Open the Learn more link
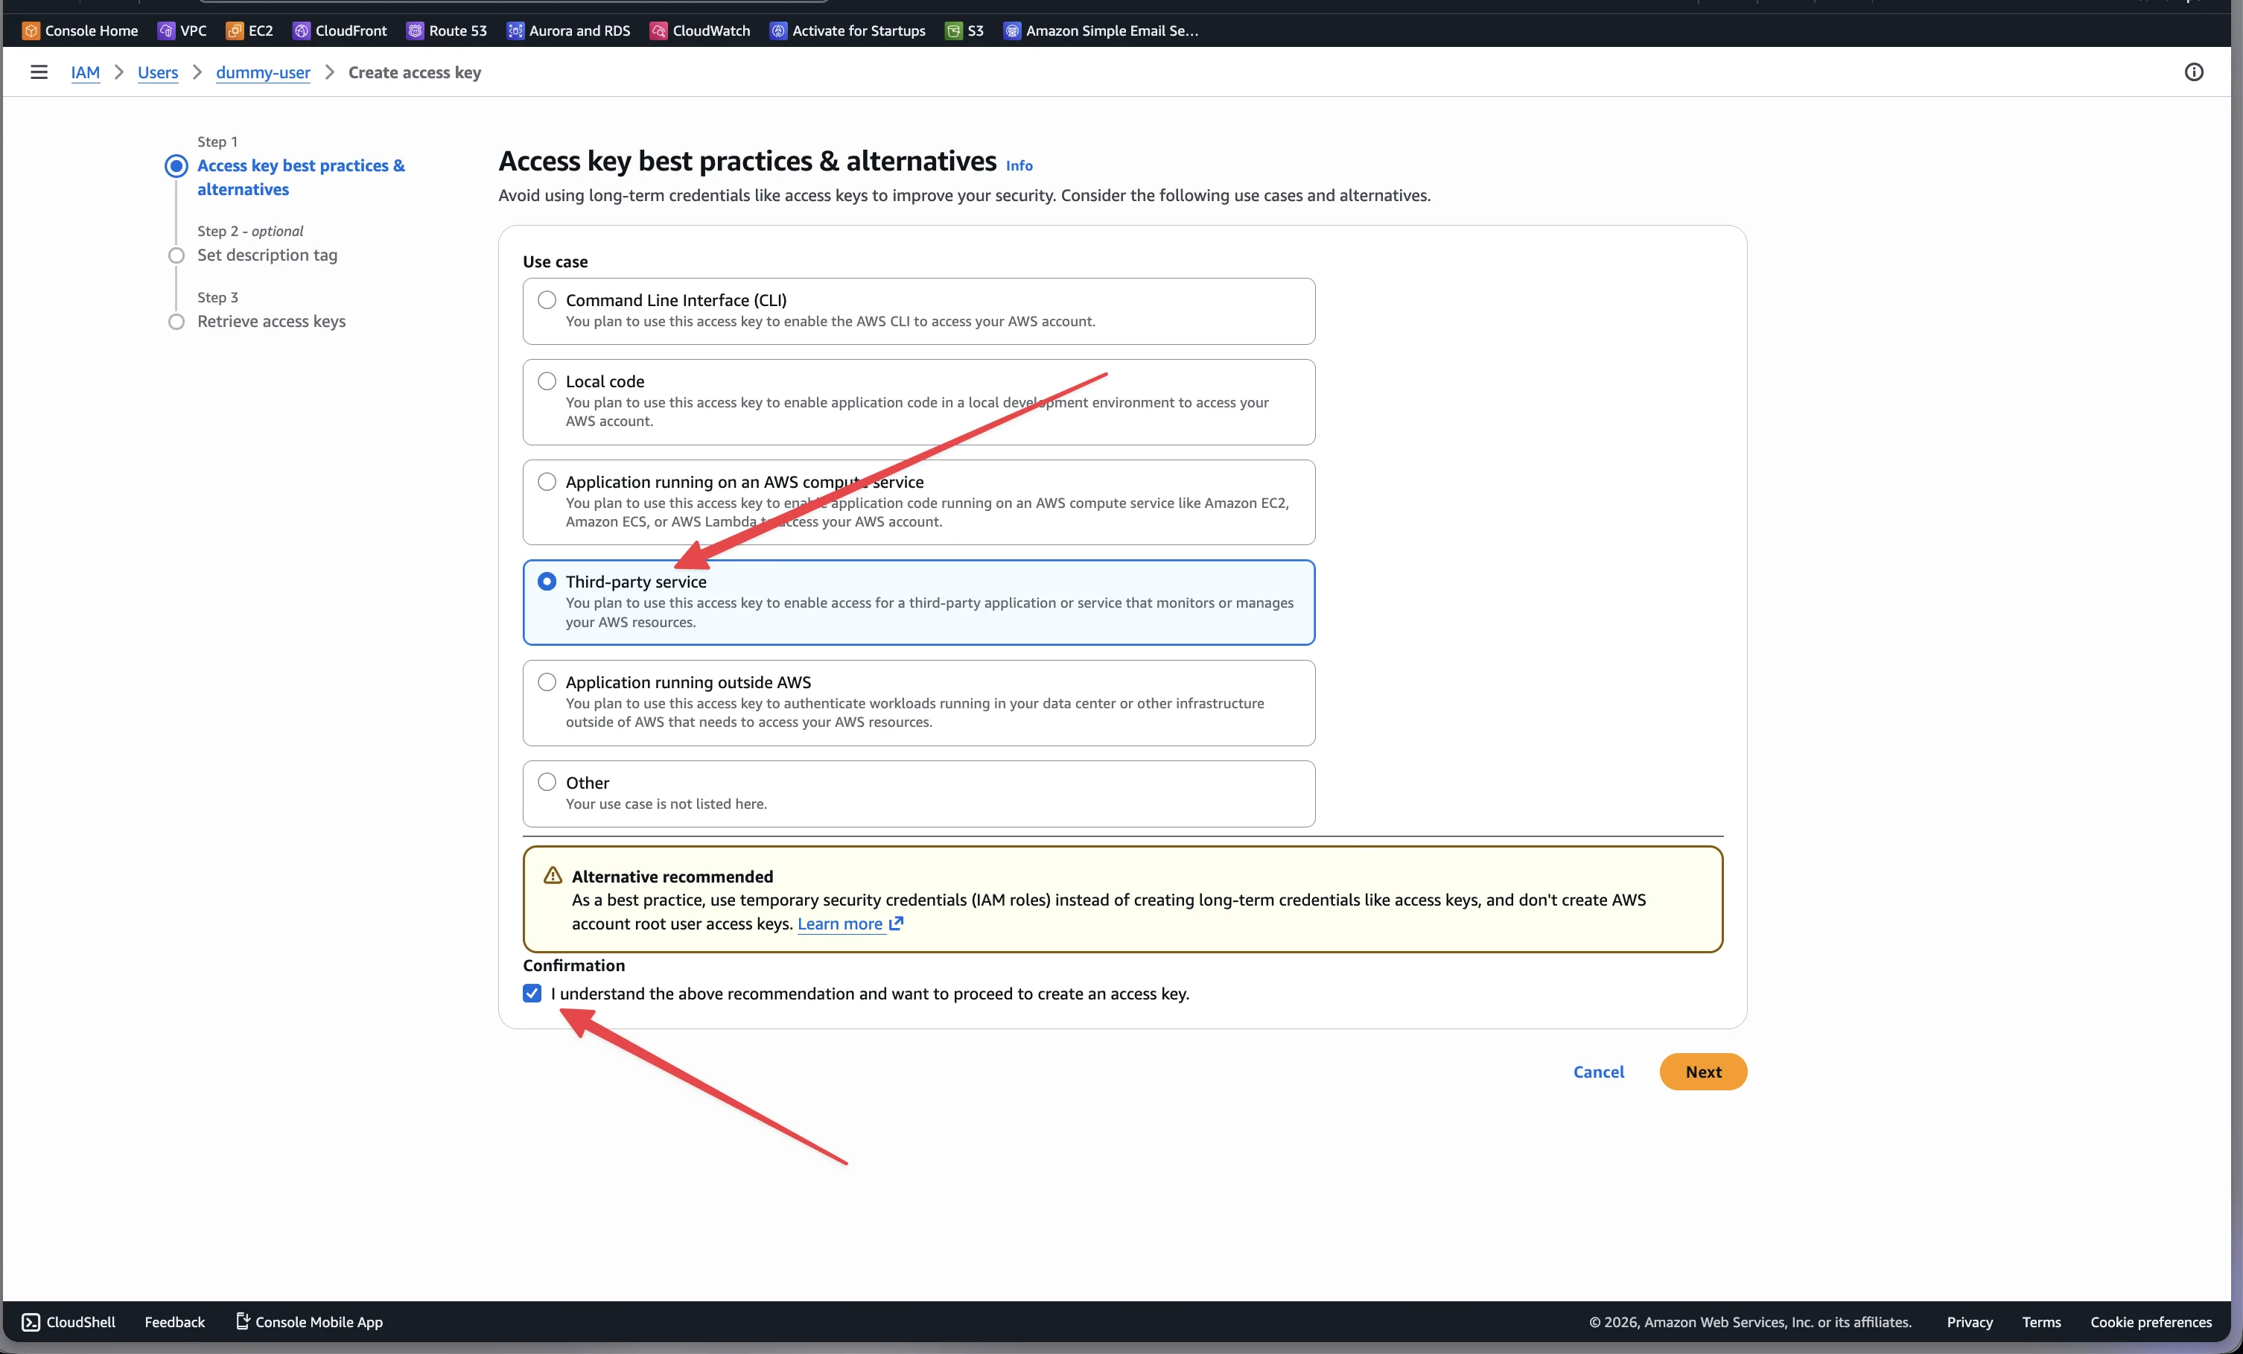This screenshot has width=2243, height=1354. pos(840,924)
